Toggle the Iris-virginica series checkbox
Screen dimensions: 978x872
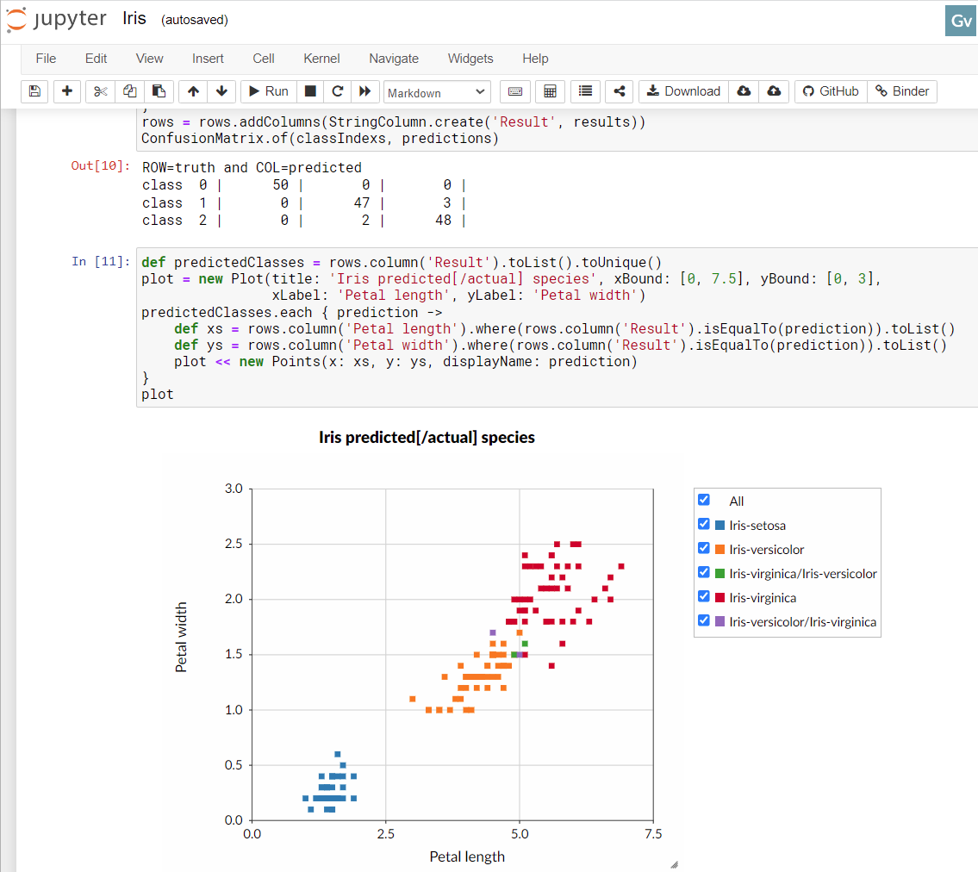[704, 596]
